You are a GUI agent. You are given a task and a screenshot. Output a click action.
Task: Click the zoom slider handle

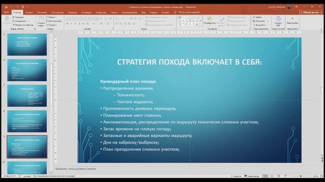[x=301, y=176]
